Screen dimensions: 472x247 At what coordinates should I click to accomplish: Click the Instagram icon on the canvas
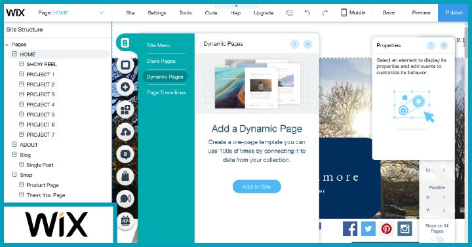[405, 229]
